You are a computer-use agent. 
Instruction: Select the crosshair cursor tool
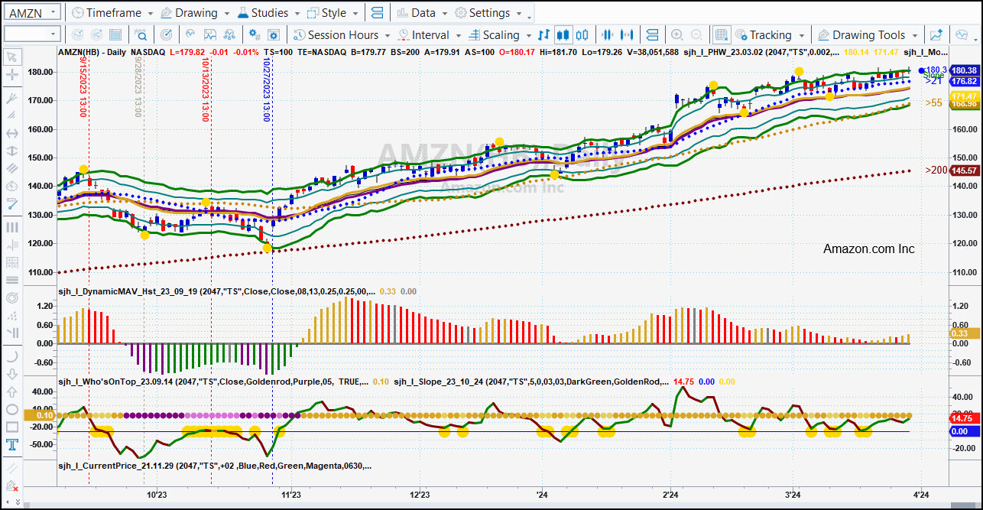[x=11, y=75]
